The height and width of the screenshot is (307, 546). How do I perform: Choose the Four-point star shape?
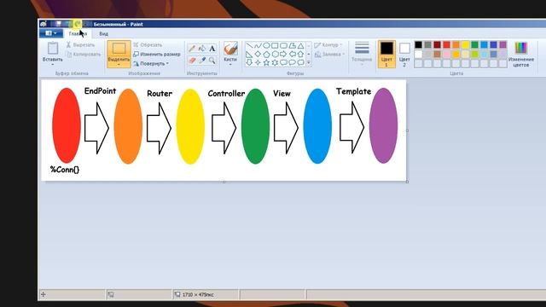point(258,62)
